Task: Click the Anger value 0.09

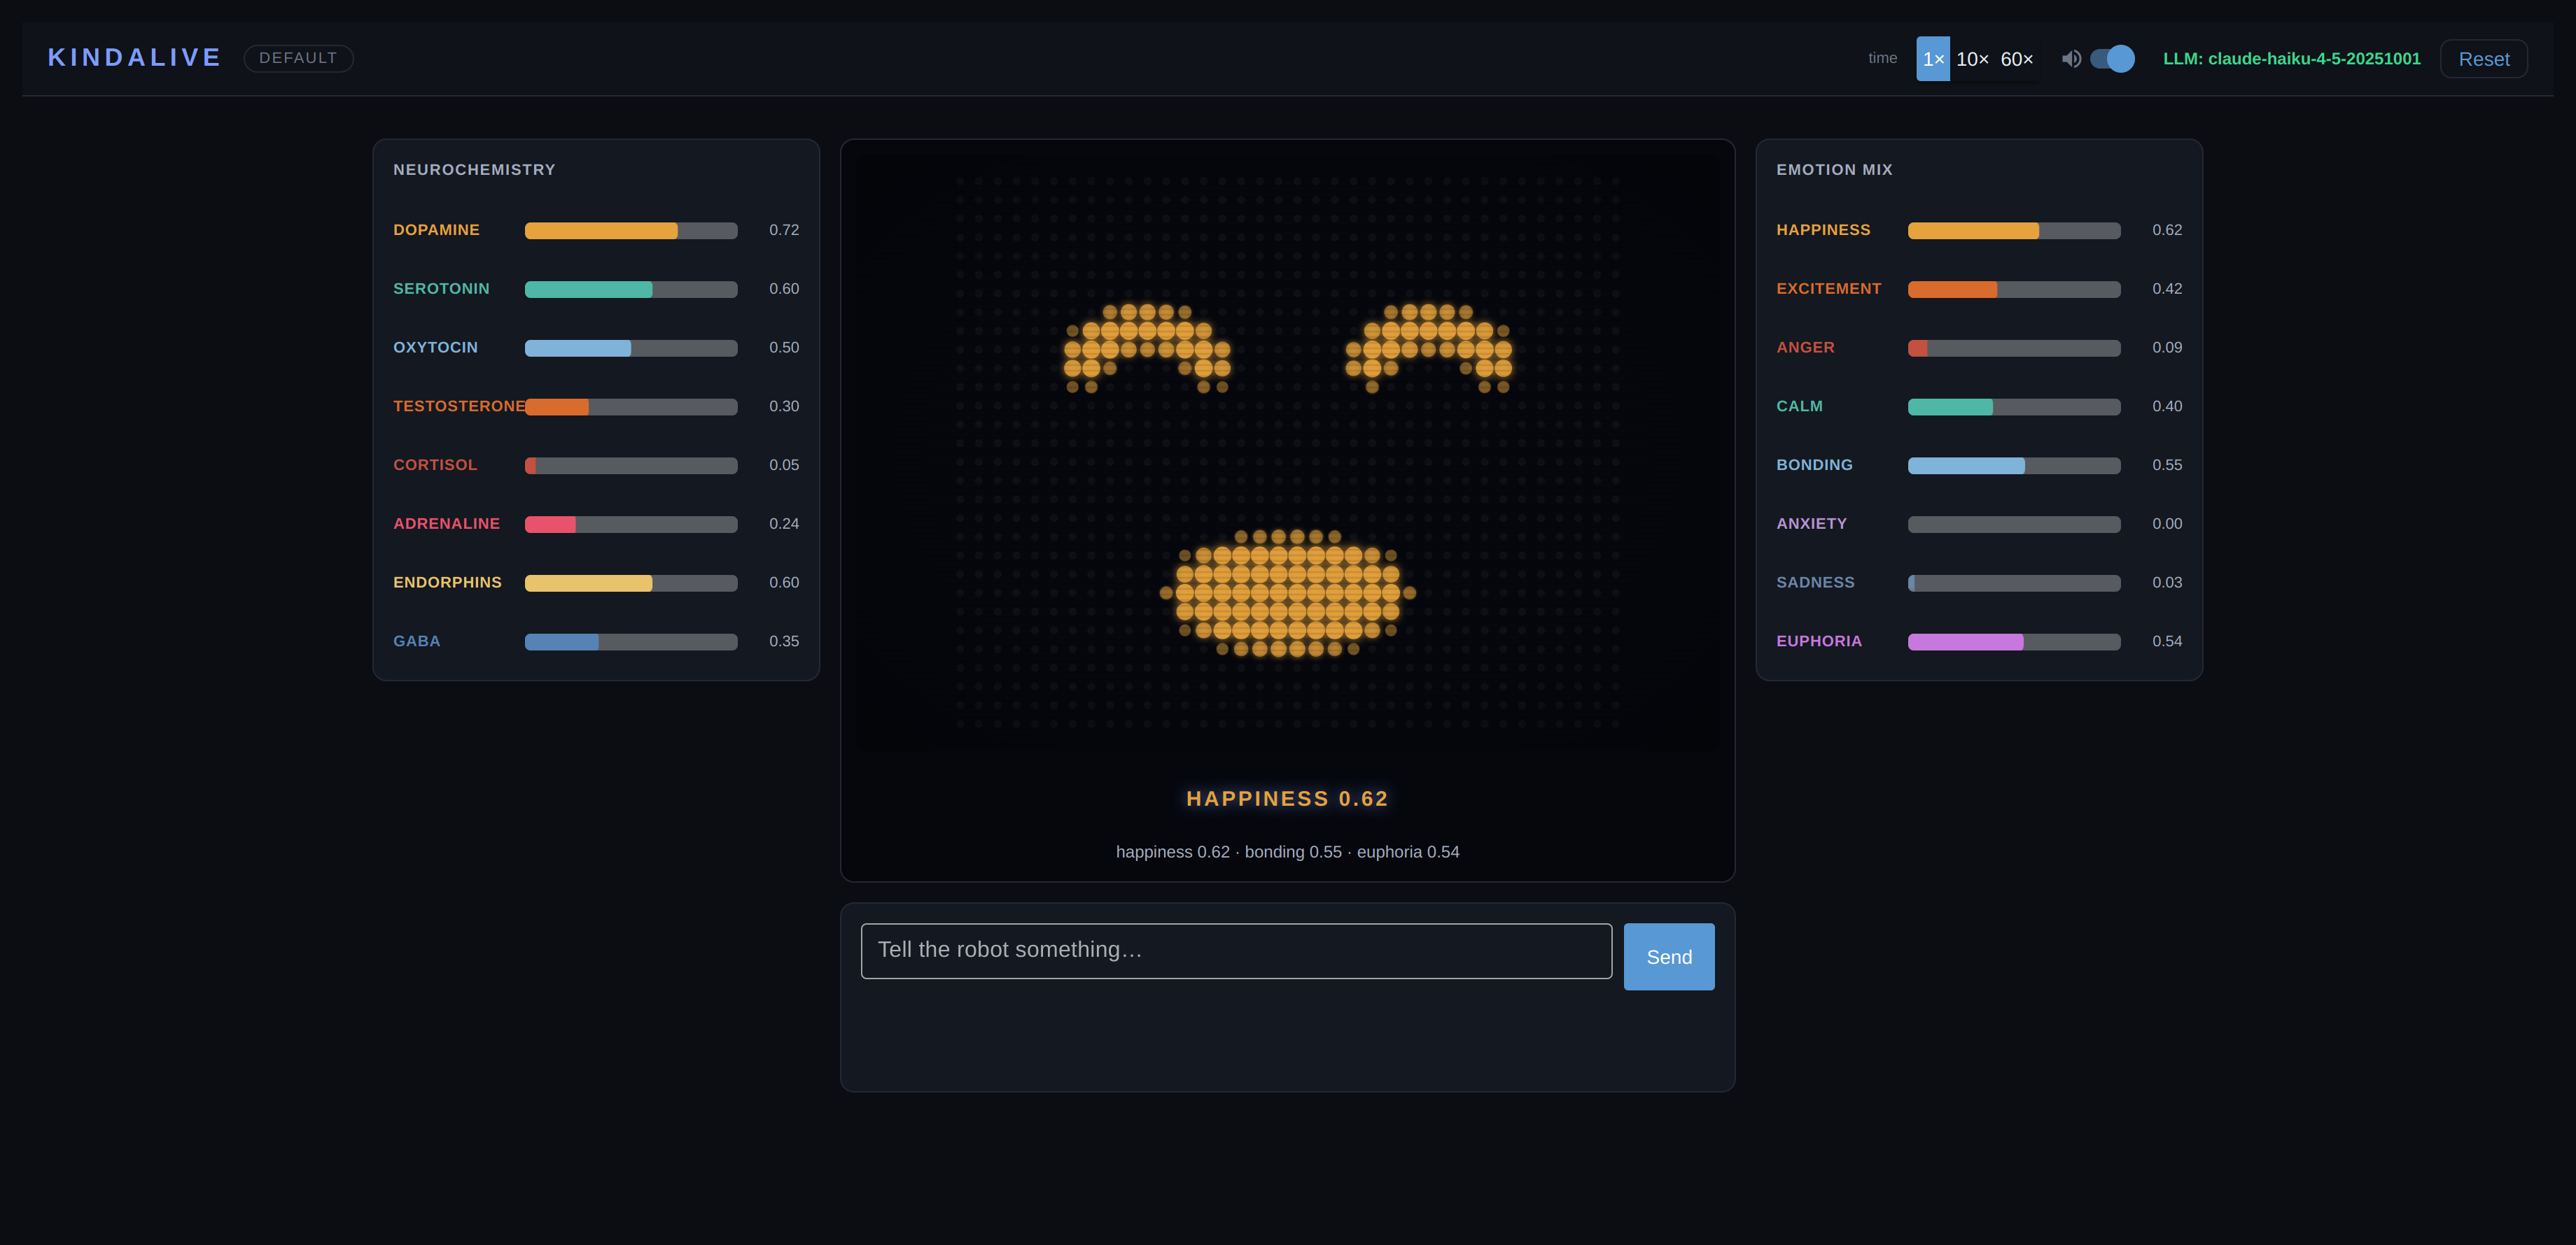Action: [x=2167, y=348]
